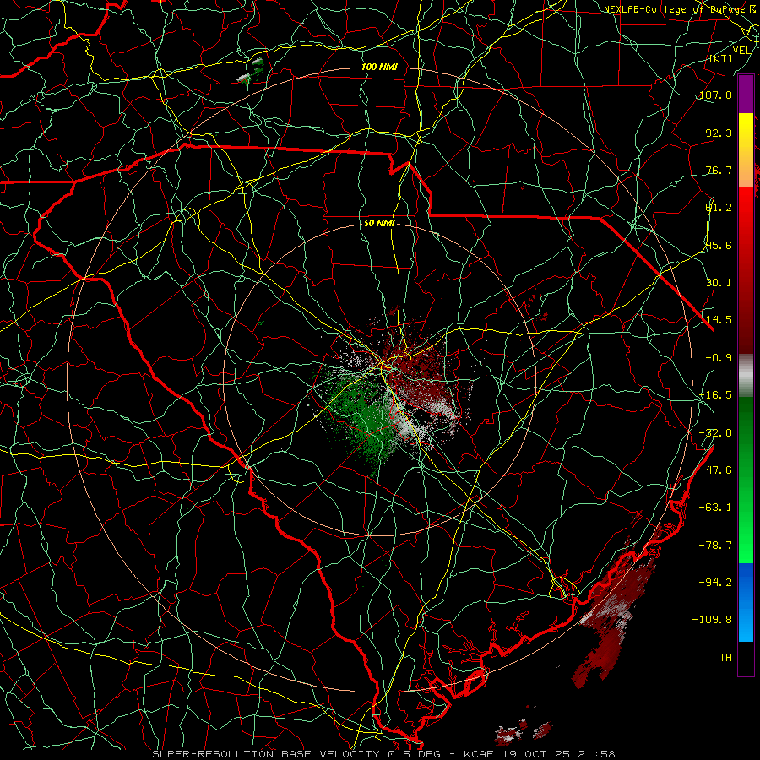Select the -0.9 legend value

pyautogui.click(x=719, y=358)
